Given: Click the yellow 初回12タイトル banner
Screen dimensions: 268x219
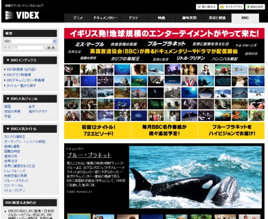Looking at the screenshot, I should pyautogui.click(x=98, y=131).
